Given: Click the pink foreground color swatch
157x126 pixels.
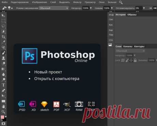Looking at the screenshot, I should click(x=2, y=117).
